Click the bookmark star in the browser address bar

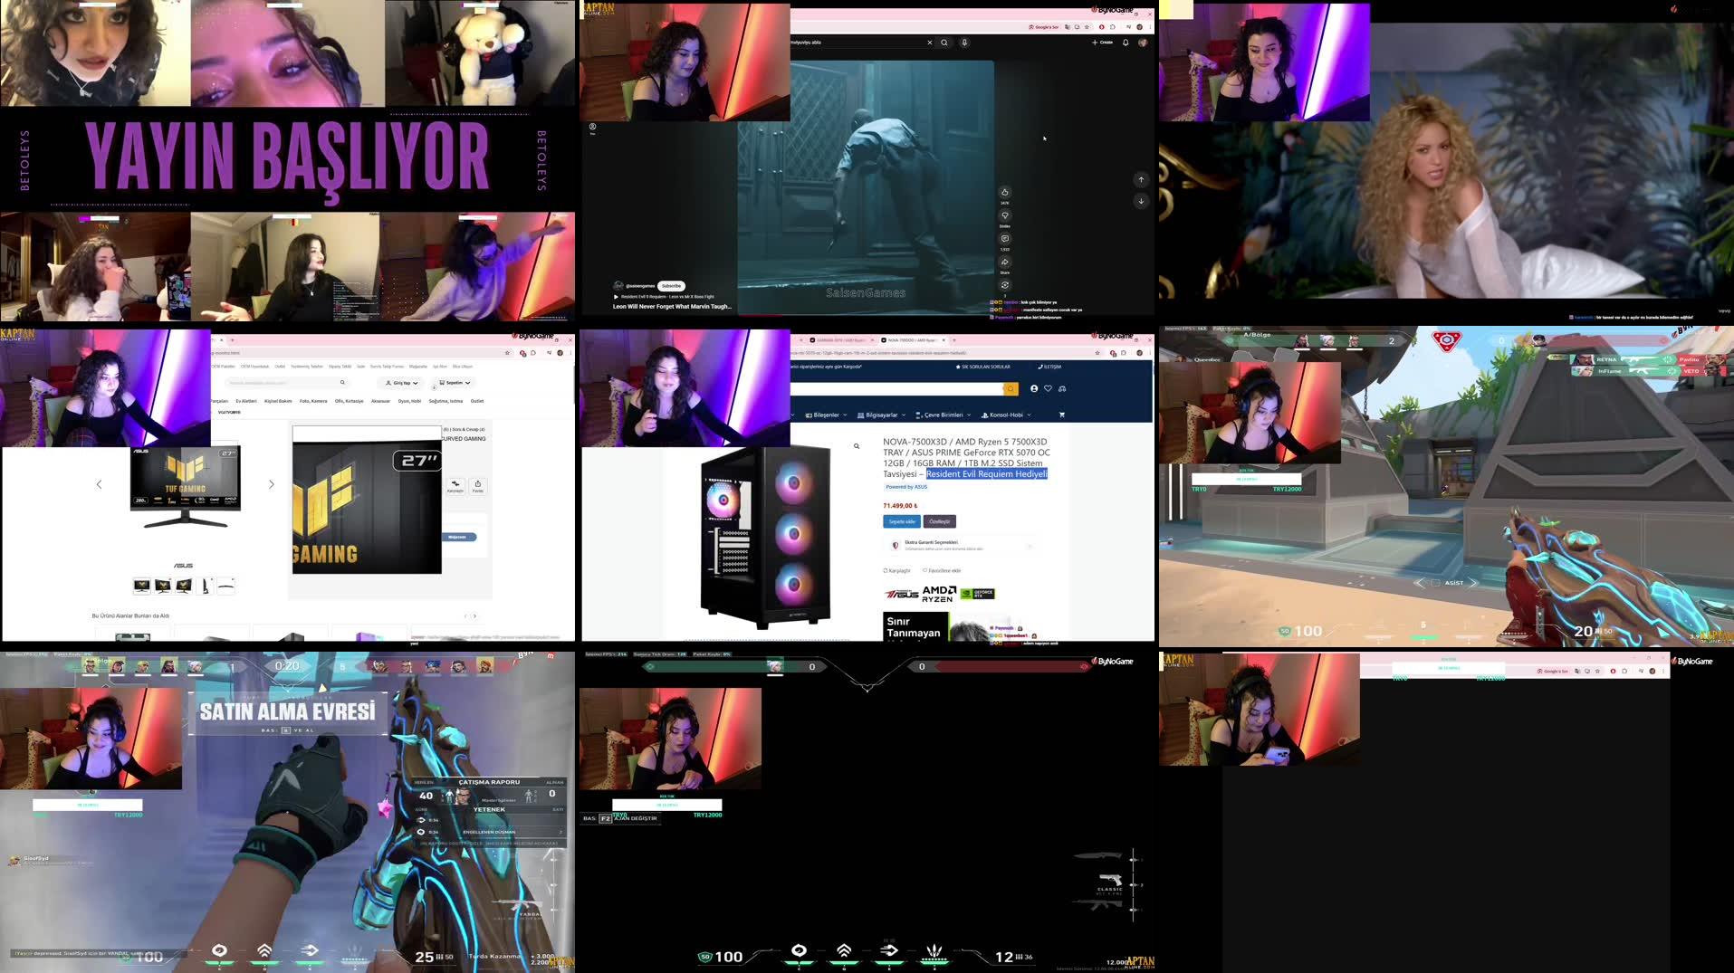click(1097, 352)
